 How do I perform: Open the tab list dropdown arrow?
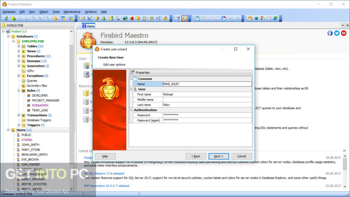tap(343, 26)
